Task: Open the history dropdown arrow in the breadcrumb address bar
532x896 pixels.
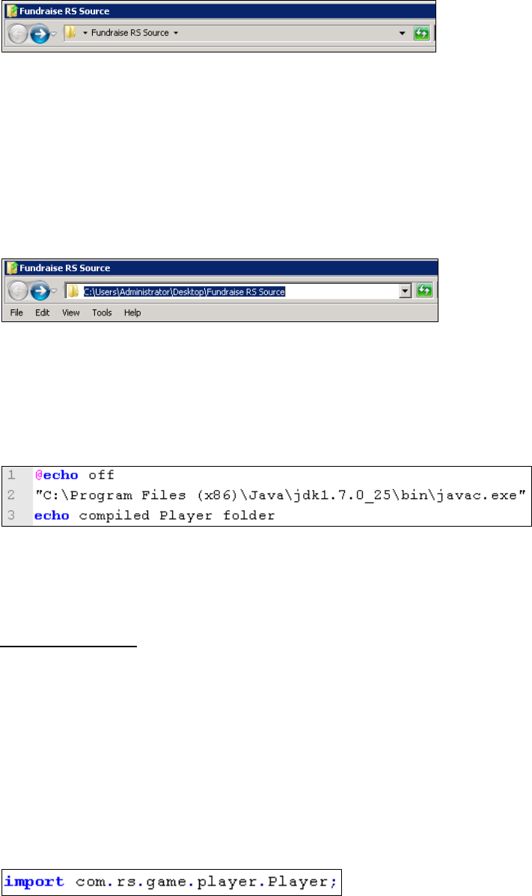Action: (x=402, y=33)
